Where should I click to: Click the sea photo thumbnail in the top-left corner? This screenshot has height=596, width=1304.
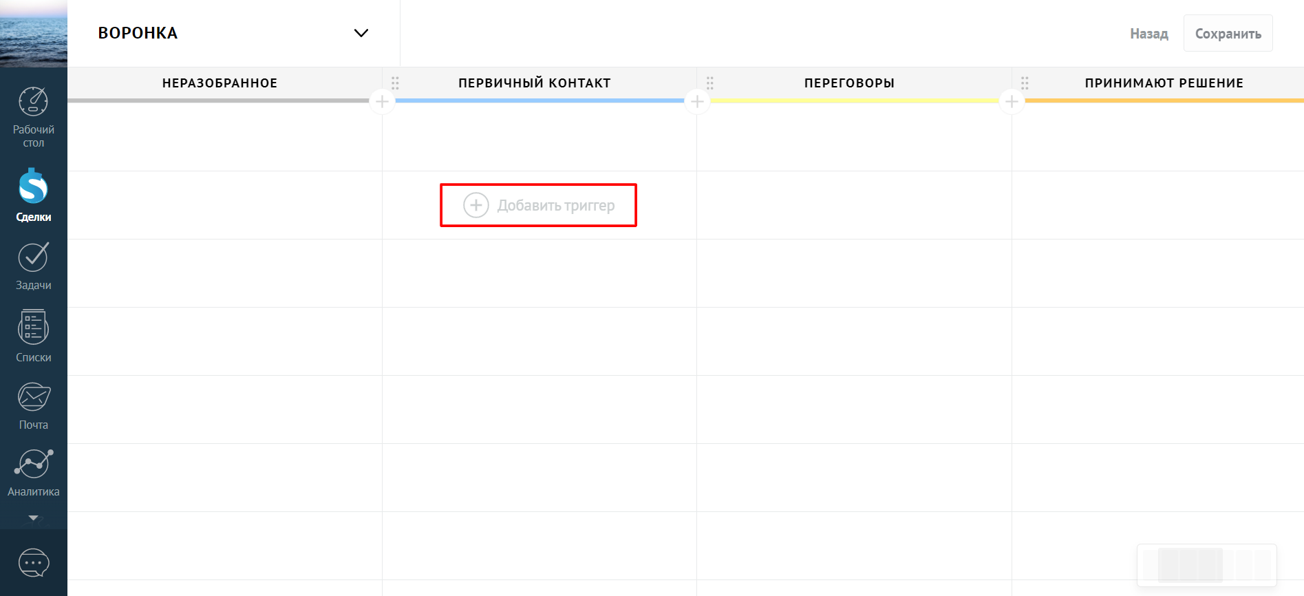(x=33, y=33)
